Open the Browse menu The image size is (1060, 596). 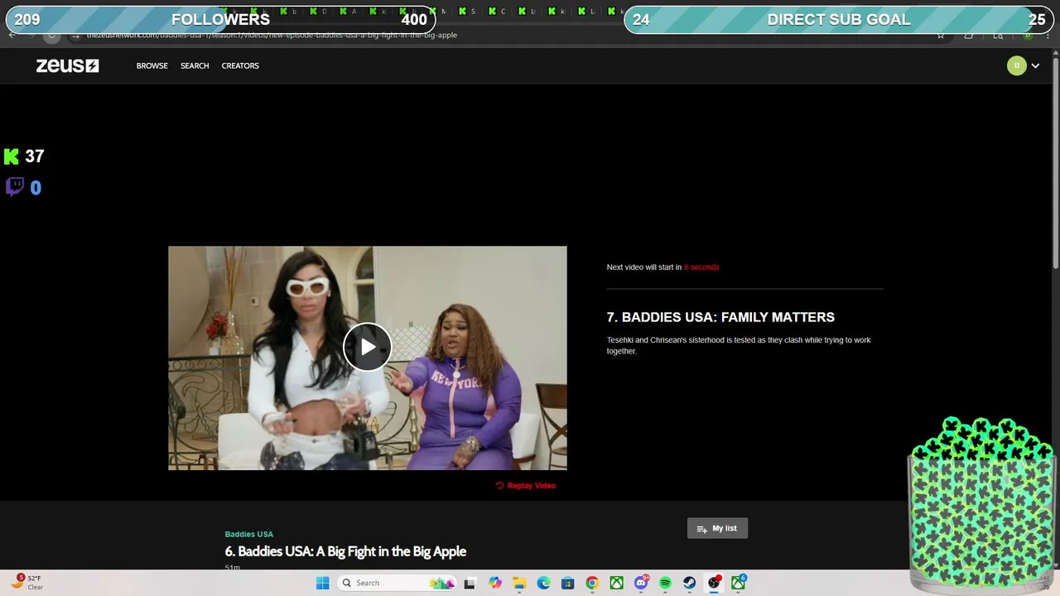[152, 65]
